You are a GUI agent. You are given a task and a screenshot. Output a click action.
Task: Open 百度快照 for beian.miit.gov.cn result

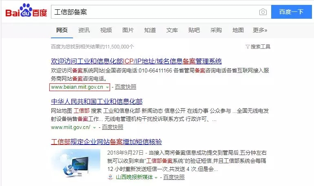tap(126, 87)
